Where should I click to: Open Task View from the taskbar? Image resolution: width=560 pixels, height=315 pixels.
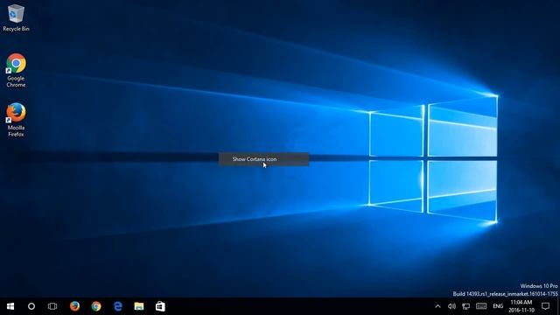52,306
